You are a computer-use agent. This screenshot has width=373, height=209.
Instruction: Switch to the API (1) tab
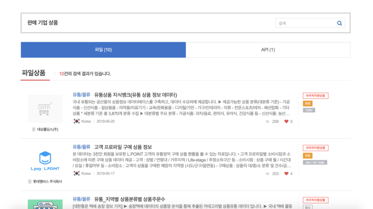(x=268, y=50)
